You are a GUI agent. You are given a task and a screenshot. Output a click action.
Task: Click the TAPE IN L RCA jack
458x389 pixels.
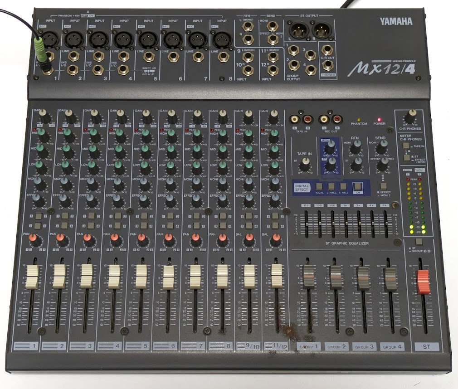click(x=296, y=119)
